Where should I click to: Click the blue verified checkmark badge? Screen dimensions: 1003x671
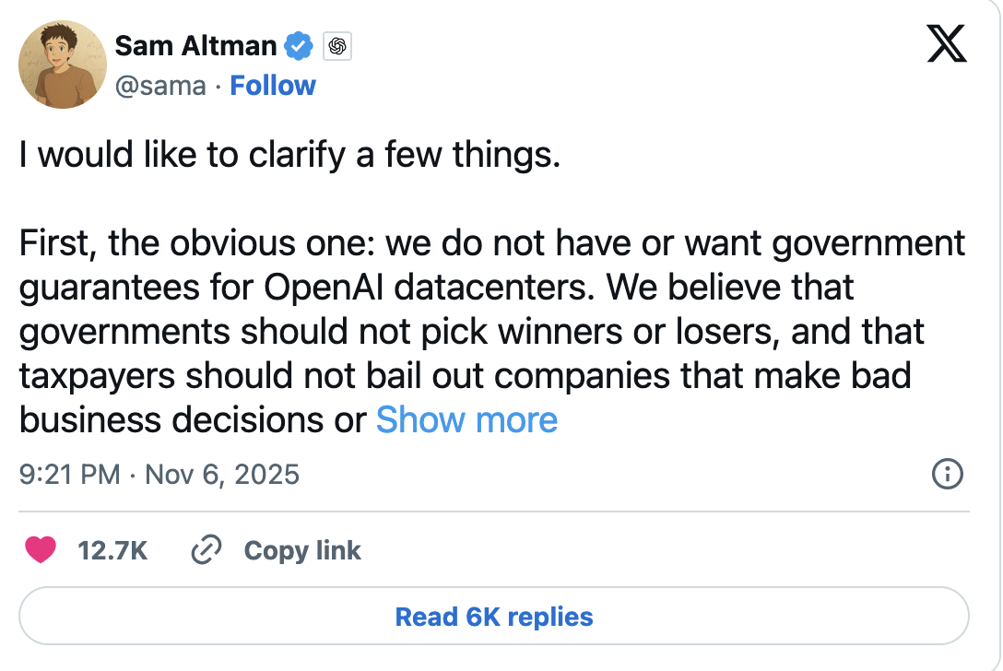(297, 44)
